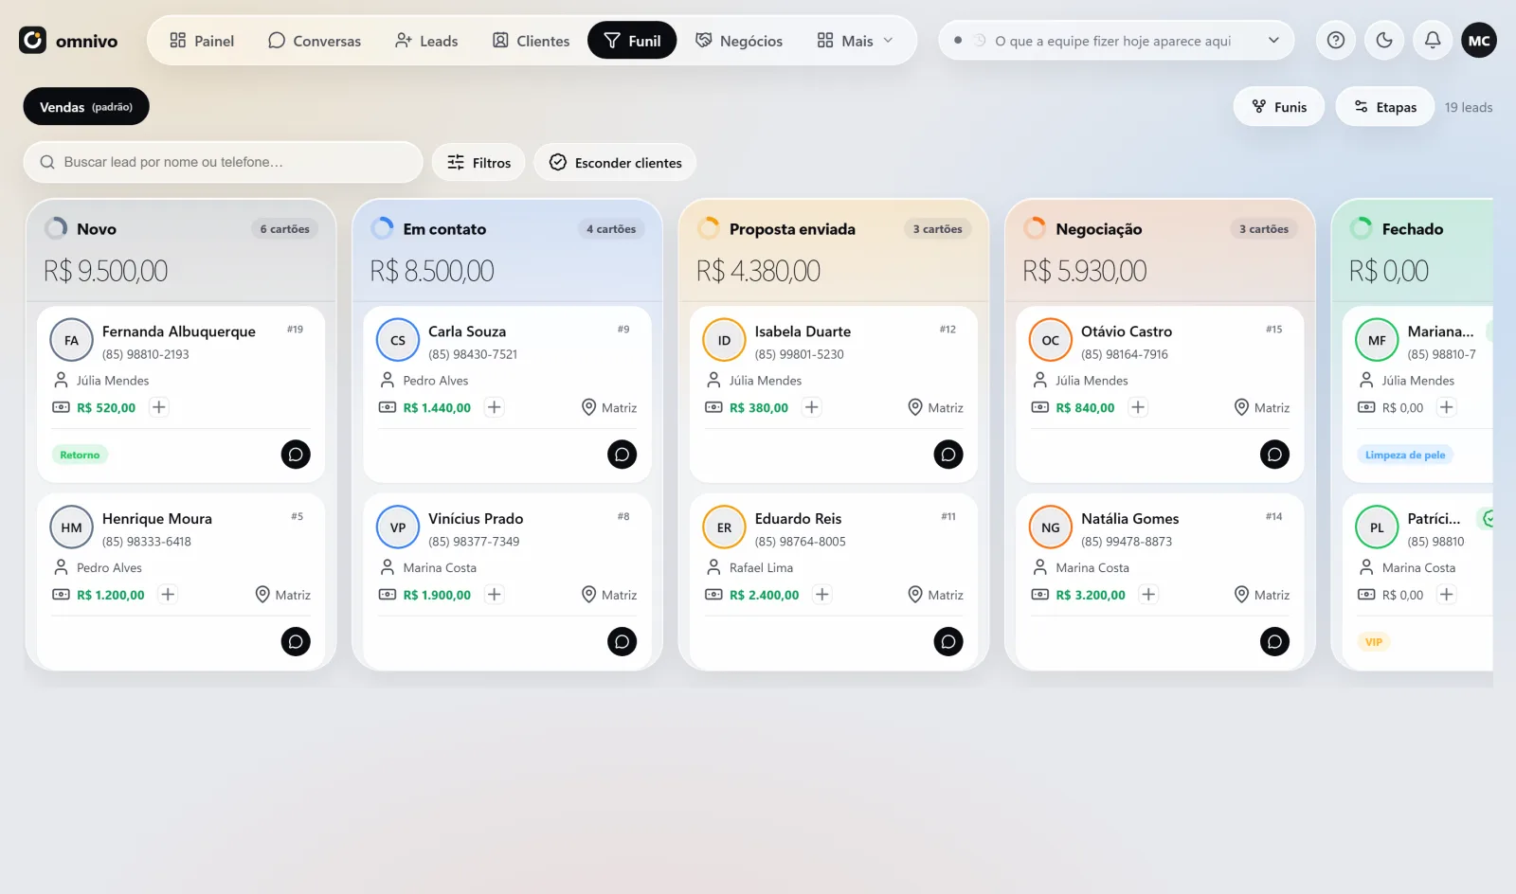This screenshot has height=894, width=1516.
Task: Add value plus icon on Eduardo Reis card
Action: coord(822,595)
